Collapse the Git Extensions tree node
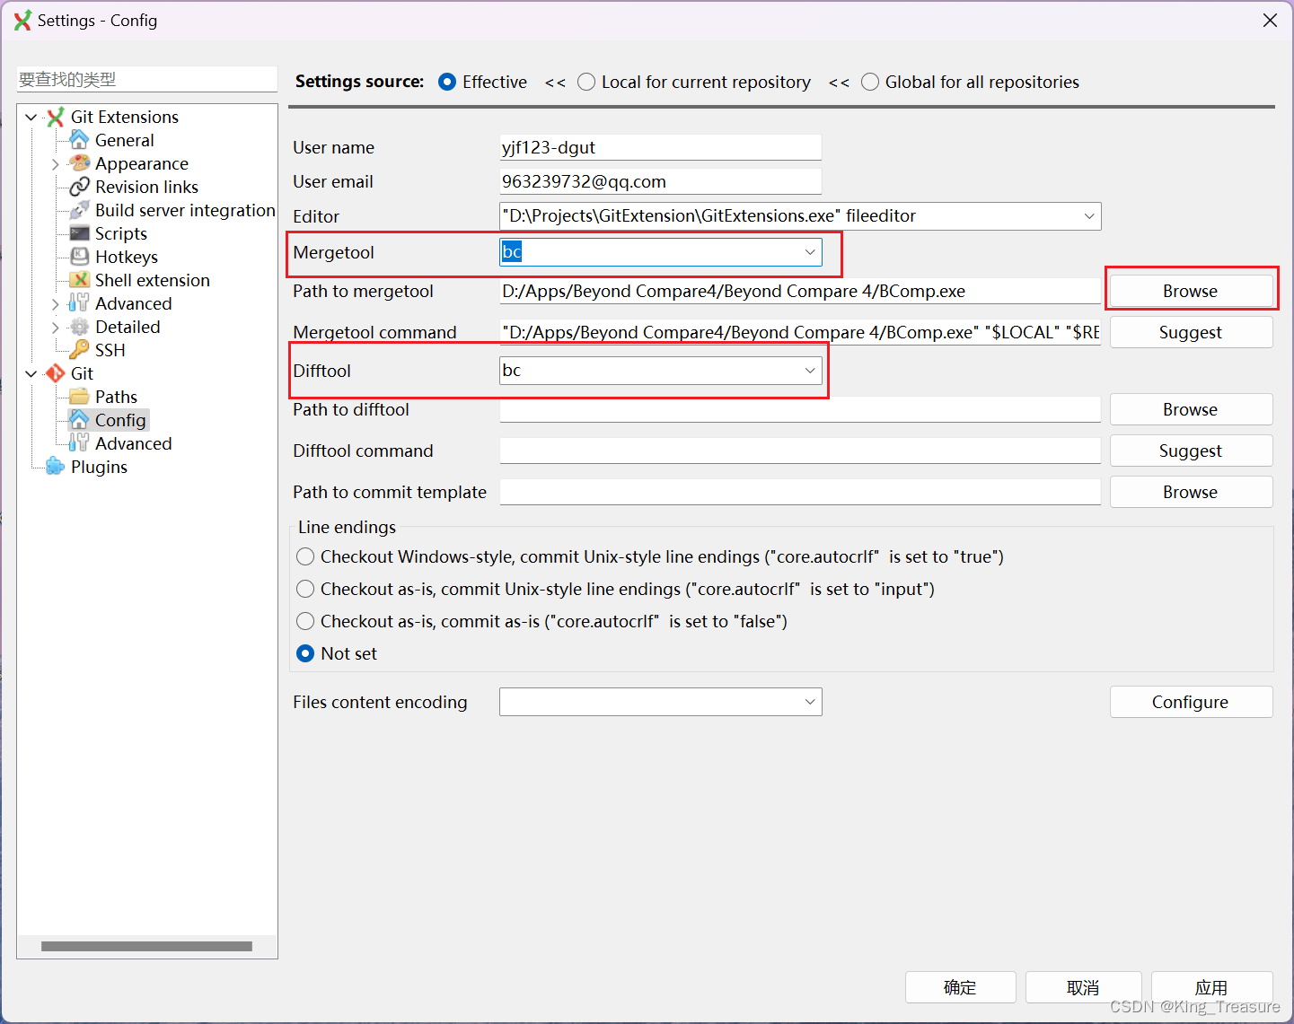The width and height of the screenshot is (1294, 1024). click(31, 117)
